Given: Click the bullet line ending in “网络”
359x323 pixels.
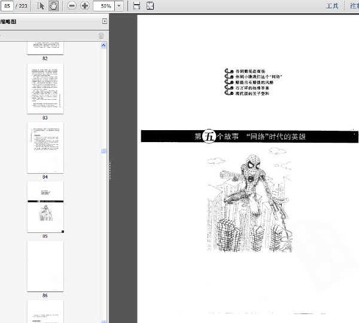Looking at the screenshot, I should click(x=258, y=76).
